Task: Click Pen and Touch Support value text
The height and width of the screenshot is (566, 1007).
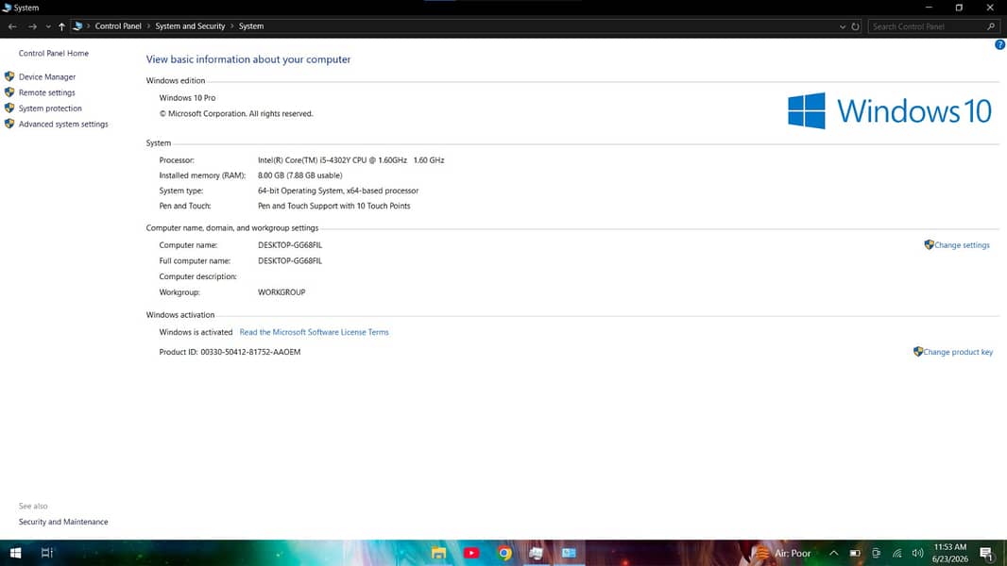Action: pyautogui.click(x=334, y=207)
